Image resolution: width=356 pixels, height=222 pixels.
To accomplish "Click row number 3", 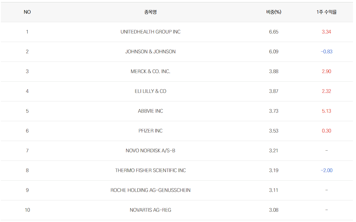I will [x=27, y=71].
